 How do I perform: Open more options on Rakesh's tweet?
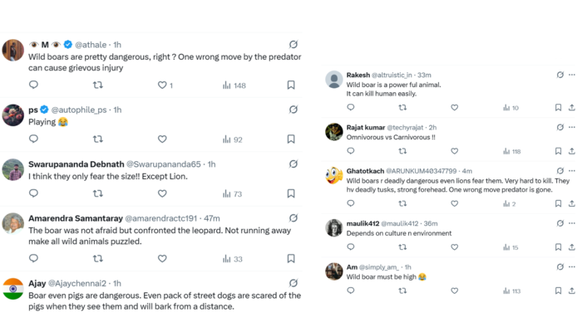[572, 75]
